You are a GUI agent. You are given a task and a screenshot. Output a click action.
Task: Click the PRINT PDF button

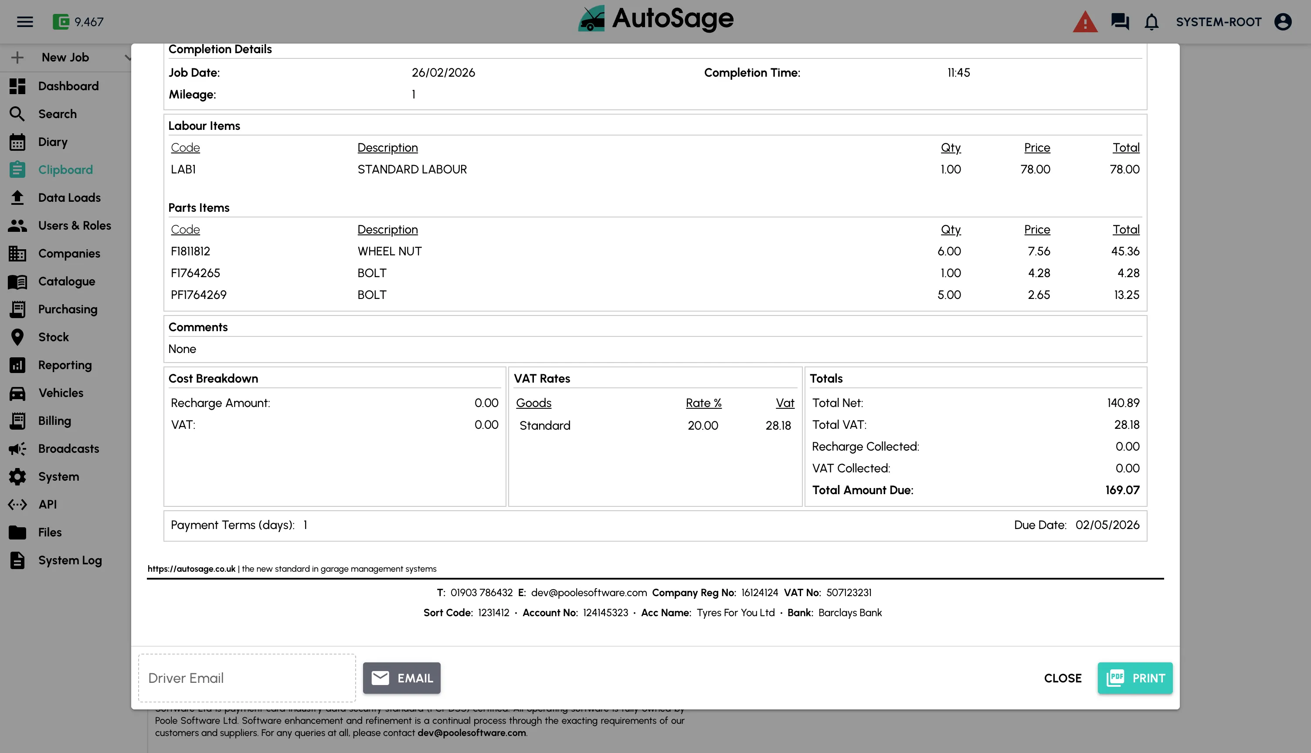pos(1135,678)
